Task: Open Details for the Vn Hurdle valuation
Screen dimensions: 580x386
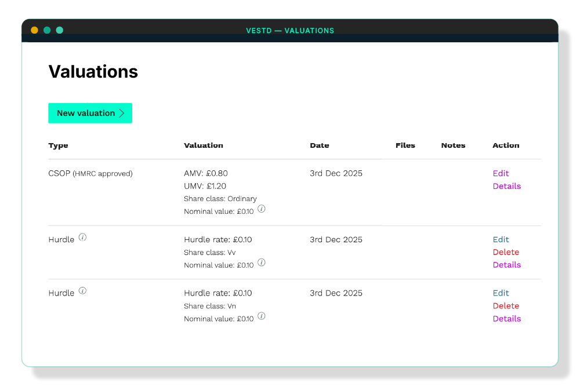Action: point(507,319)
